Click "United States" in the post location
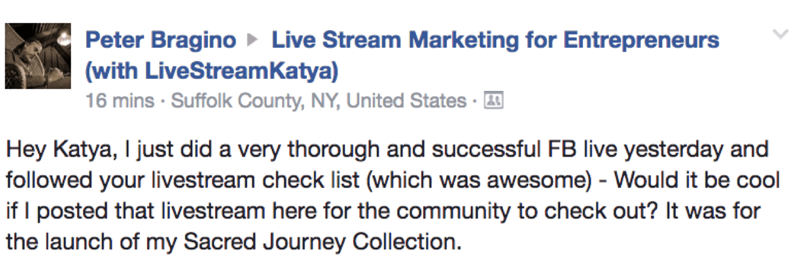The image size is (803, 265). coord(406,101)
